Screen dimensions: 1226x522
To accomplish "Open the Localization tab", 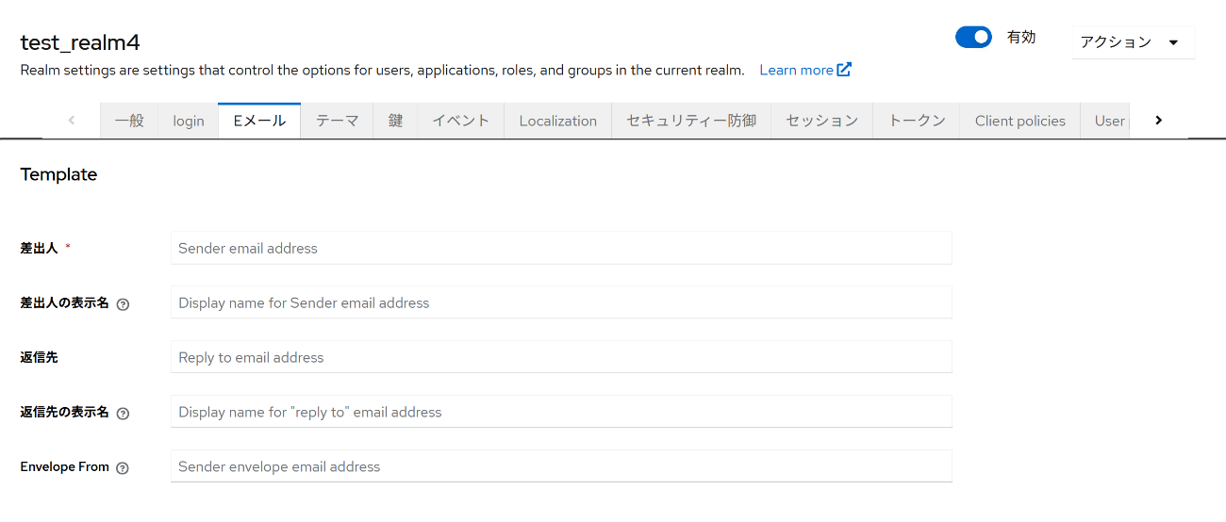I will (558, 121).
